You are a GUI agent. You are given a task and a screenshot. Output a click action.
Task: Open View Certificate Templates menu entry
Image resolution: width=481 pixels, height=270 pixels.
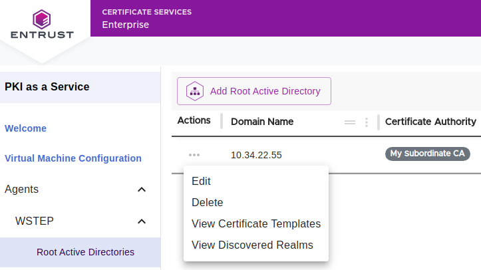[255, 223]
